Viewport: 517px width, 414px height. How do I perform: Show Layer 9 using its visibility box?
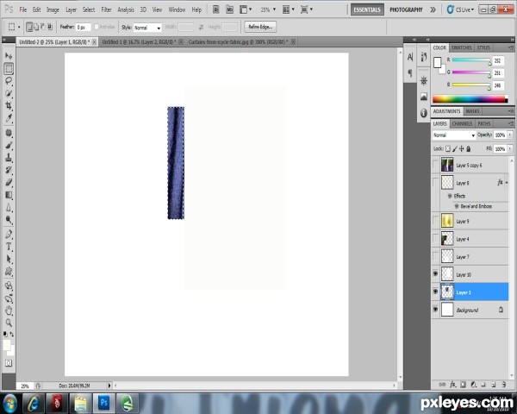pyautogui.click(x=435, y=221)
